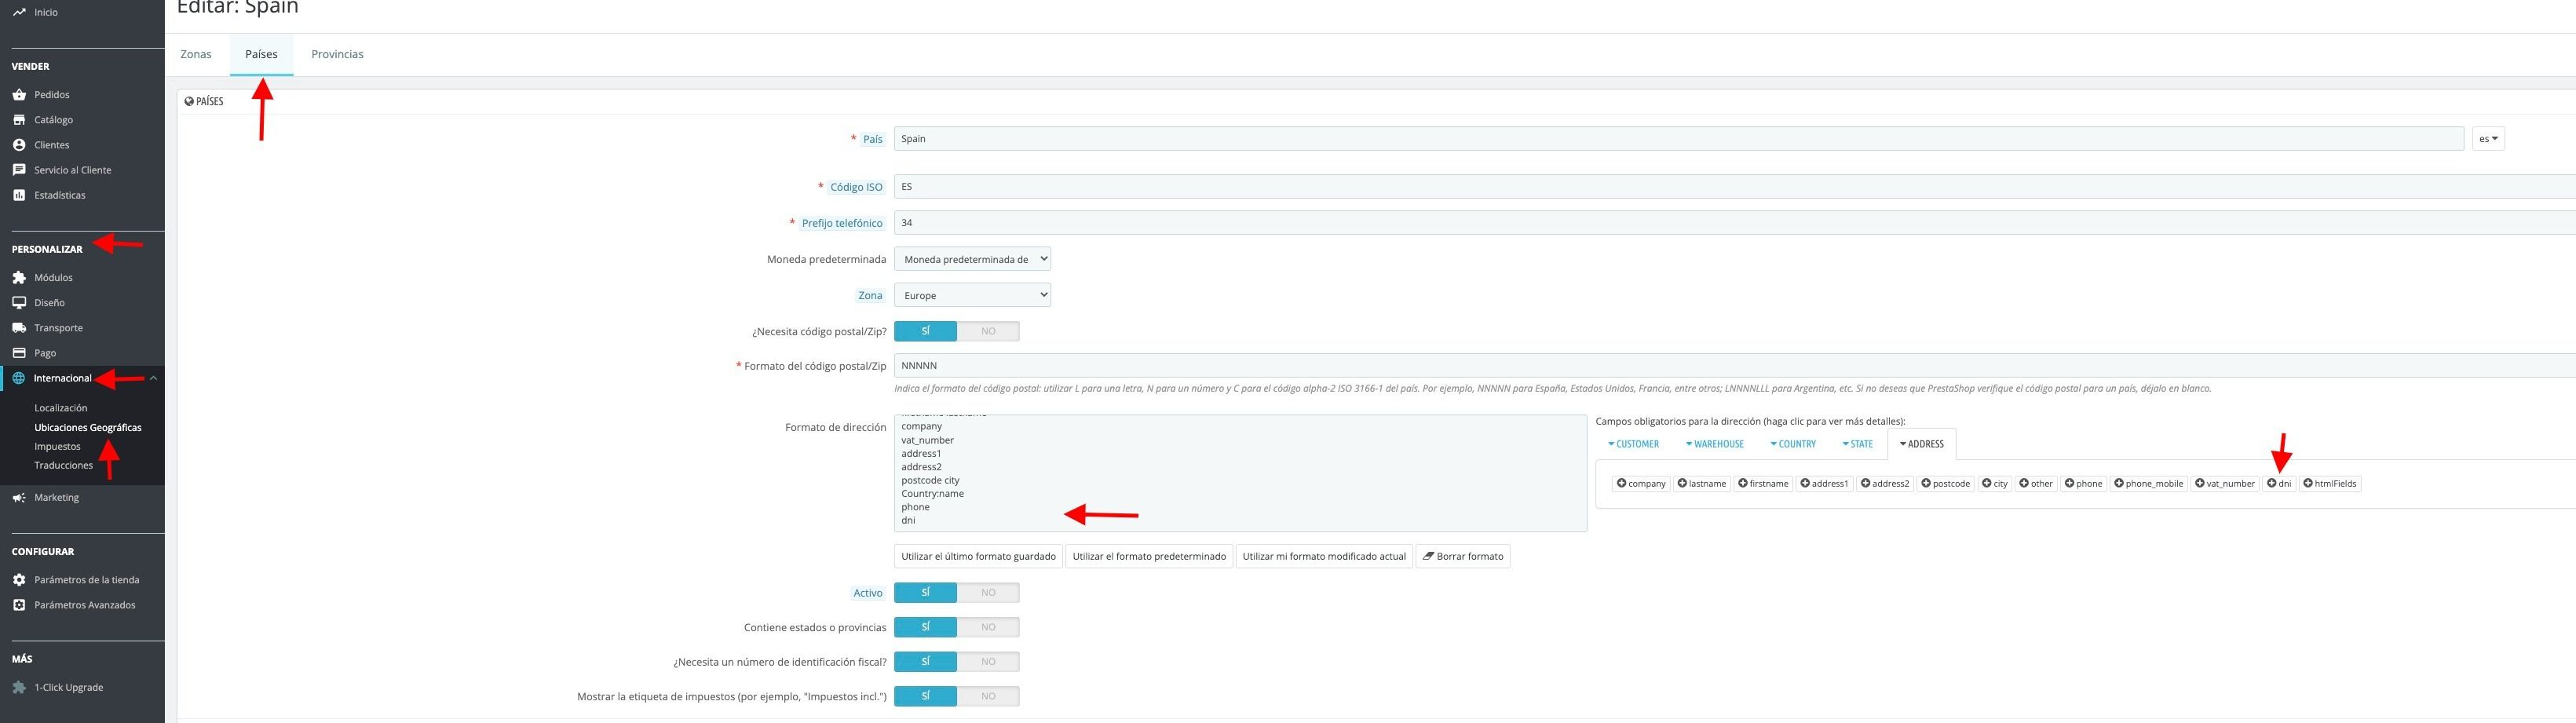This screenshot has width=2576, height=723.
Task: Add the address1 field to address format
Action: point(1824,484)
